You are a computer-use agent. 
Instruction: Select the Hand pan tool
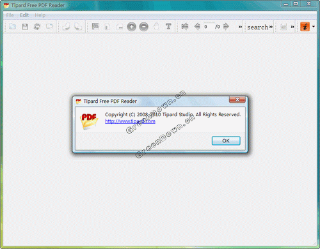pos(156,27)
